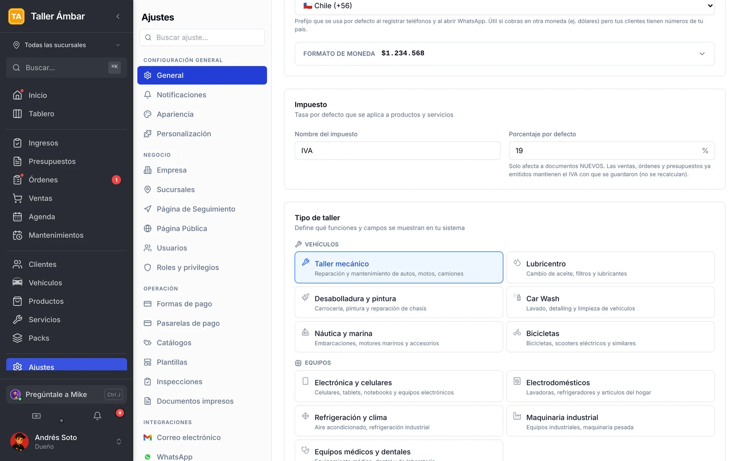Open Personalización settings
738x461 pixels.
tap(202, 134)
